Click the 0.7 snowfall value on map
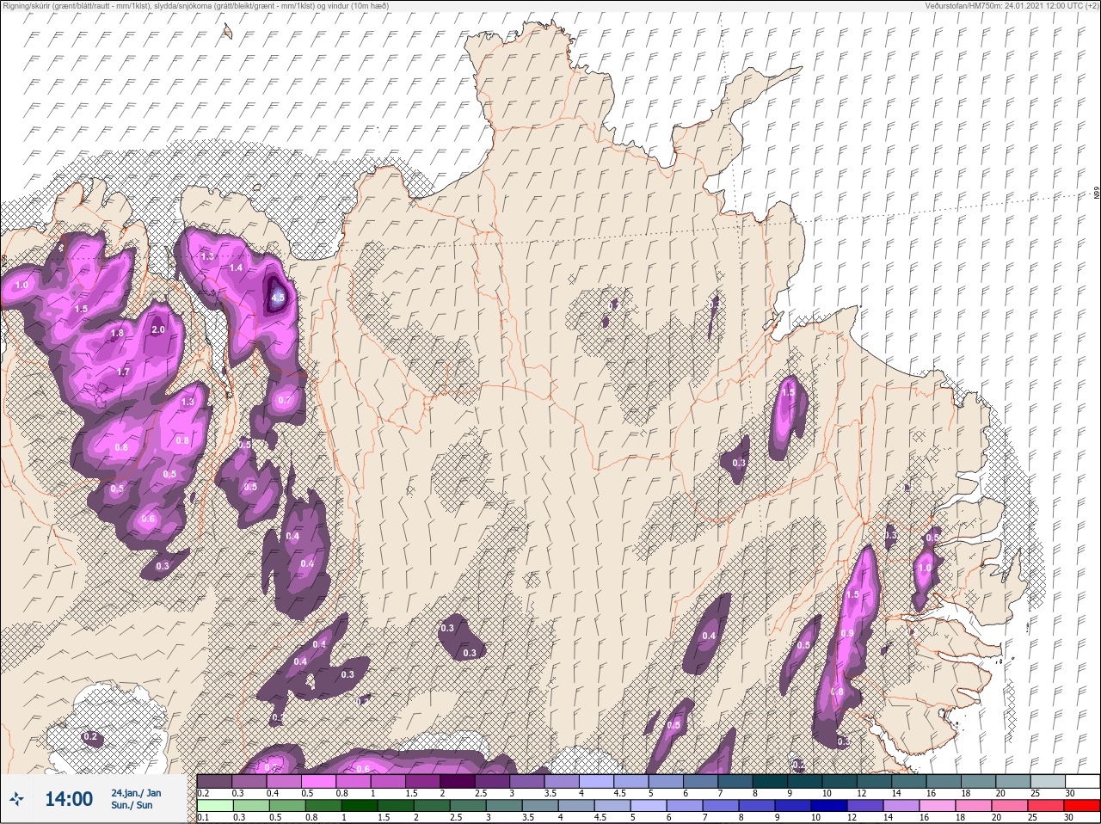The width and height of the screenshot is (1101, 824). pyautogui.click(x=285, y=400)
